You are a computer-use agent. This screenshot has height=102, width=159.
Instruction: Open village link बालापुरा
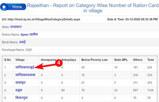(20, 83)
